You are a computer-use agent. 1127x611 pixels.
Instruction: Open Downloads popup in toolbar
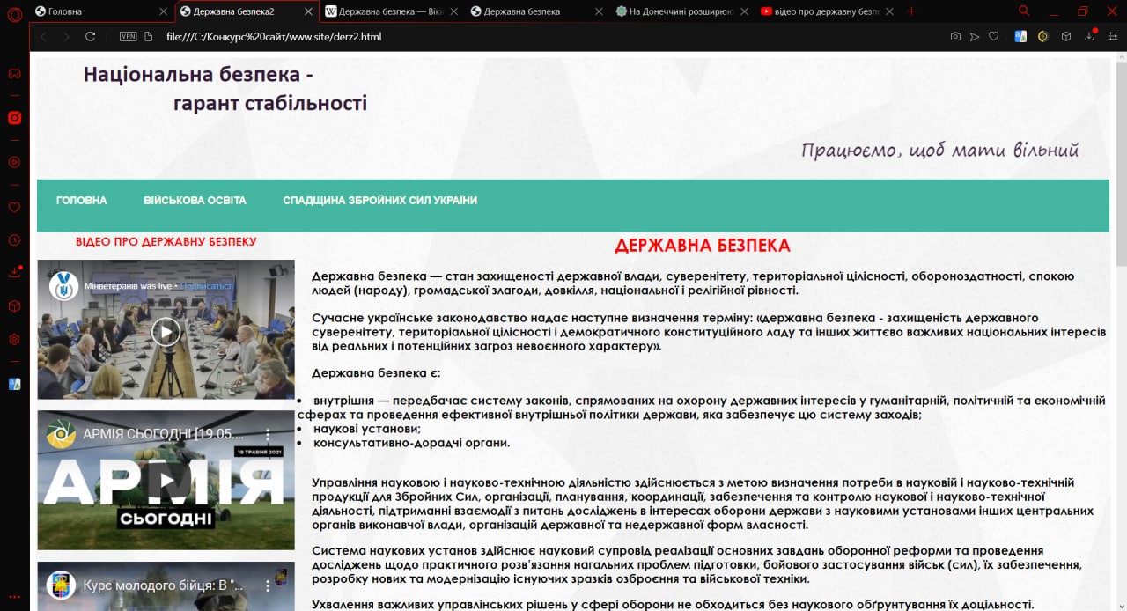[1090, 36]
